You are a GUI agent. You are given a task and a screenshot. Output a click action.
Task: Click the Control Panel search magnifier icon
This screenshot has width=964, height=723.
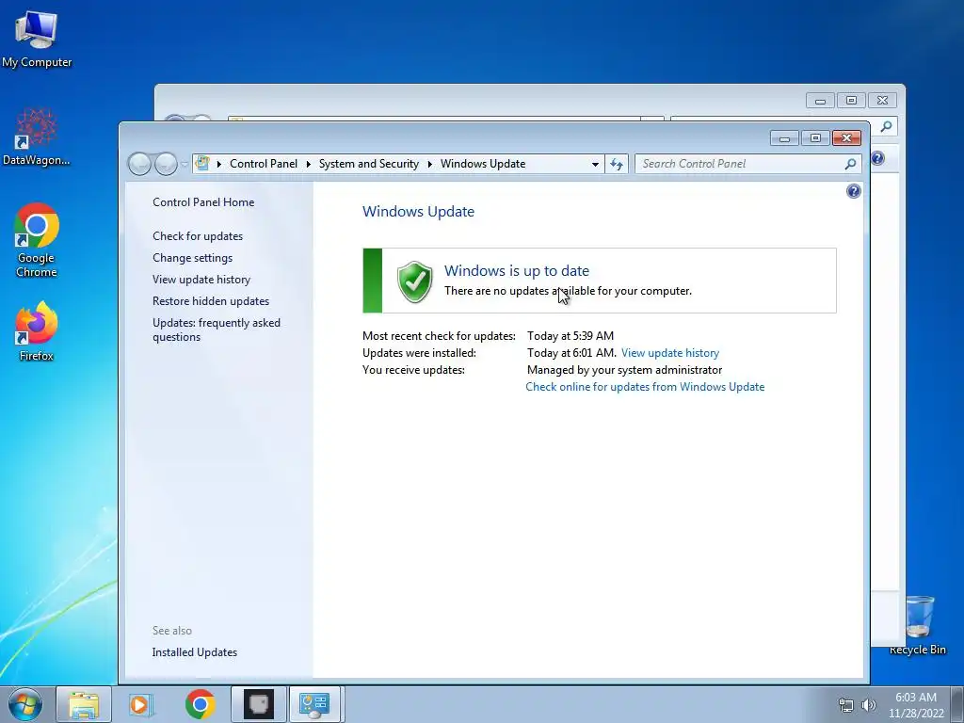pos(850,164)
